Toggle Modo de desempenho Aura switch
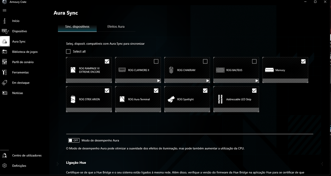331x176 pixels. click(74, 140)
